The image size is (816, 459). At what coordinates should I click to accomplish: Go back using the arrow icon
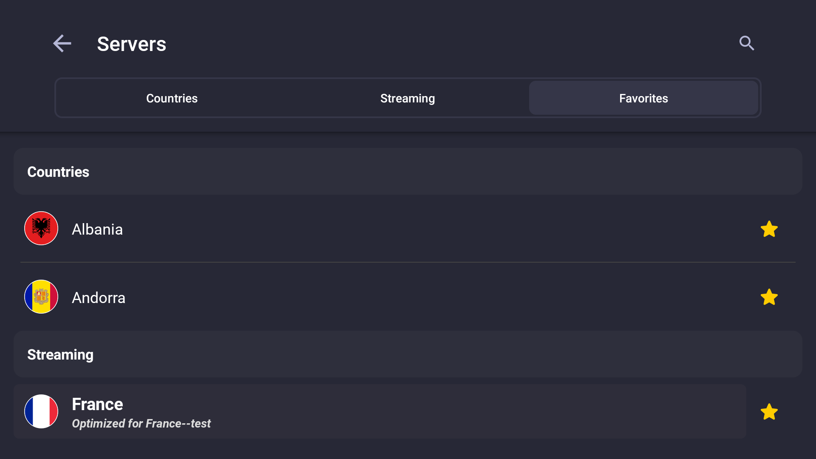[x=62, y=43]
